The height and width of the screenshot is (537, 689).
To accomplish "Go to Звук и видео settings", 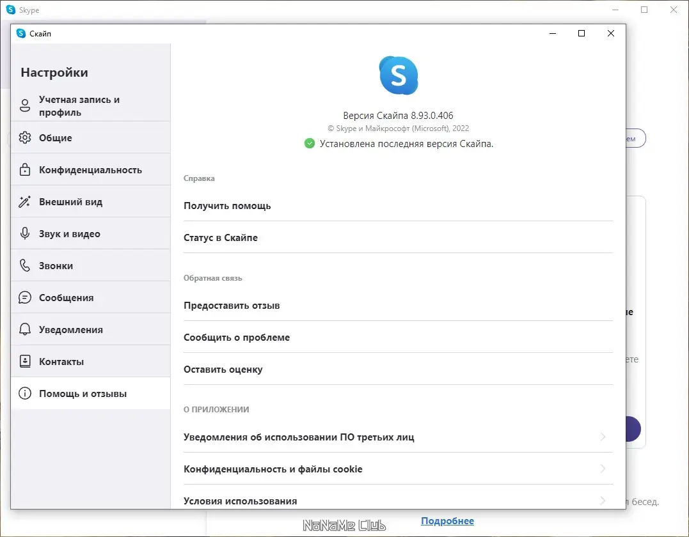I will (90, 233).
